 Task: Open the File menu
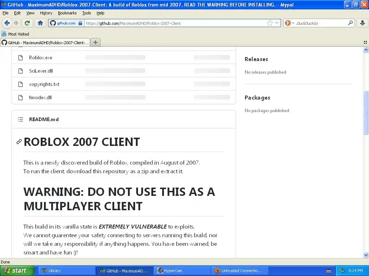[x=5, y=13]
